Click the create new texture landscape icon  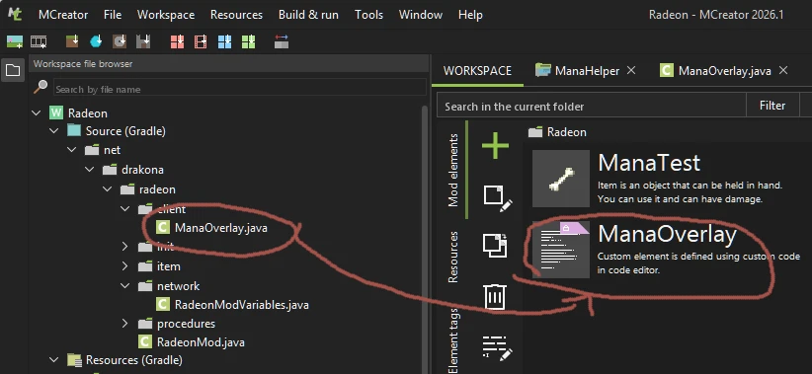[x=15, y=41]
